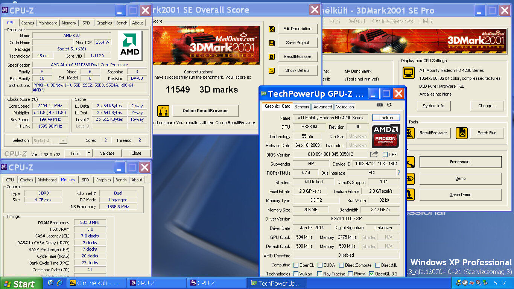Click the Save Project floppy disk icon
Screen dimensions: 514x289
click(271, 43)
